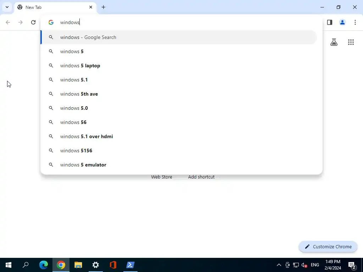Launch Microsoft Office from taskbar
The height and width of the screenshot is (272, 363).
(113, 265)
